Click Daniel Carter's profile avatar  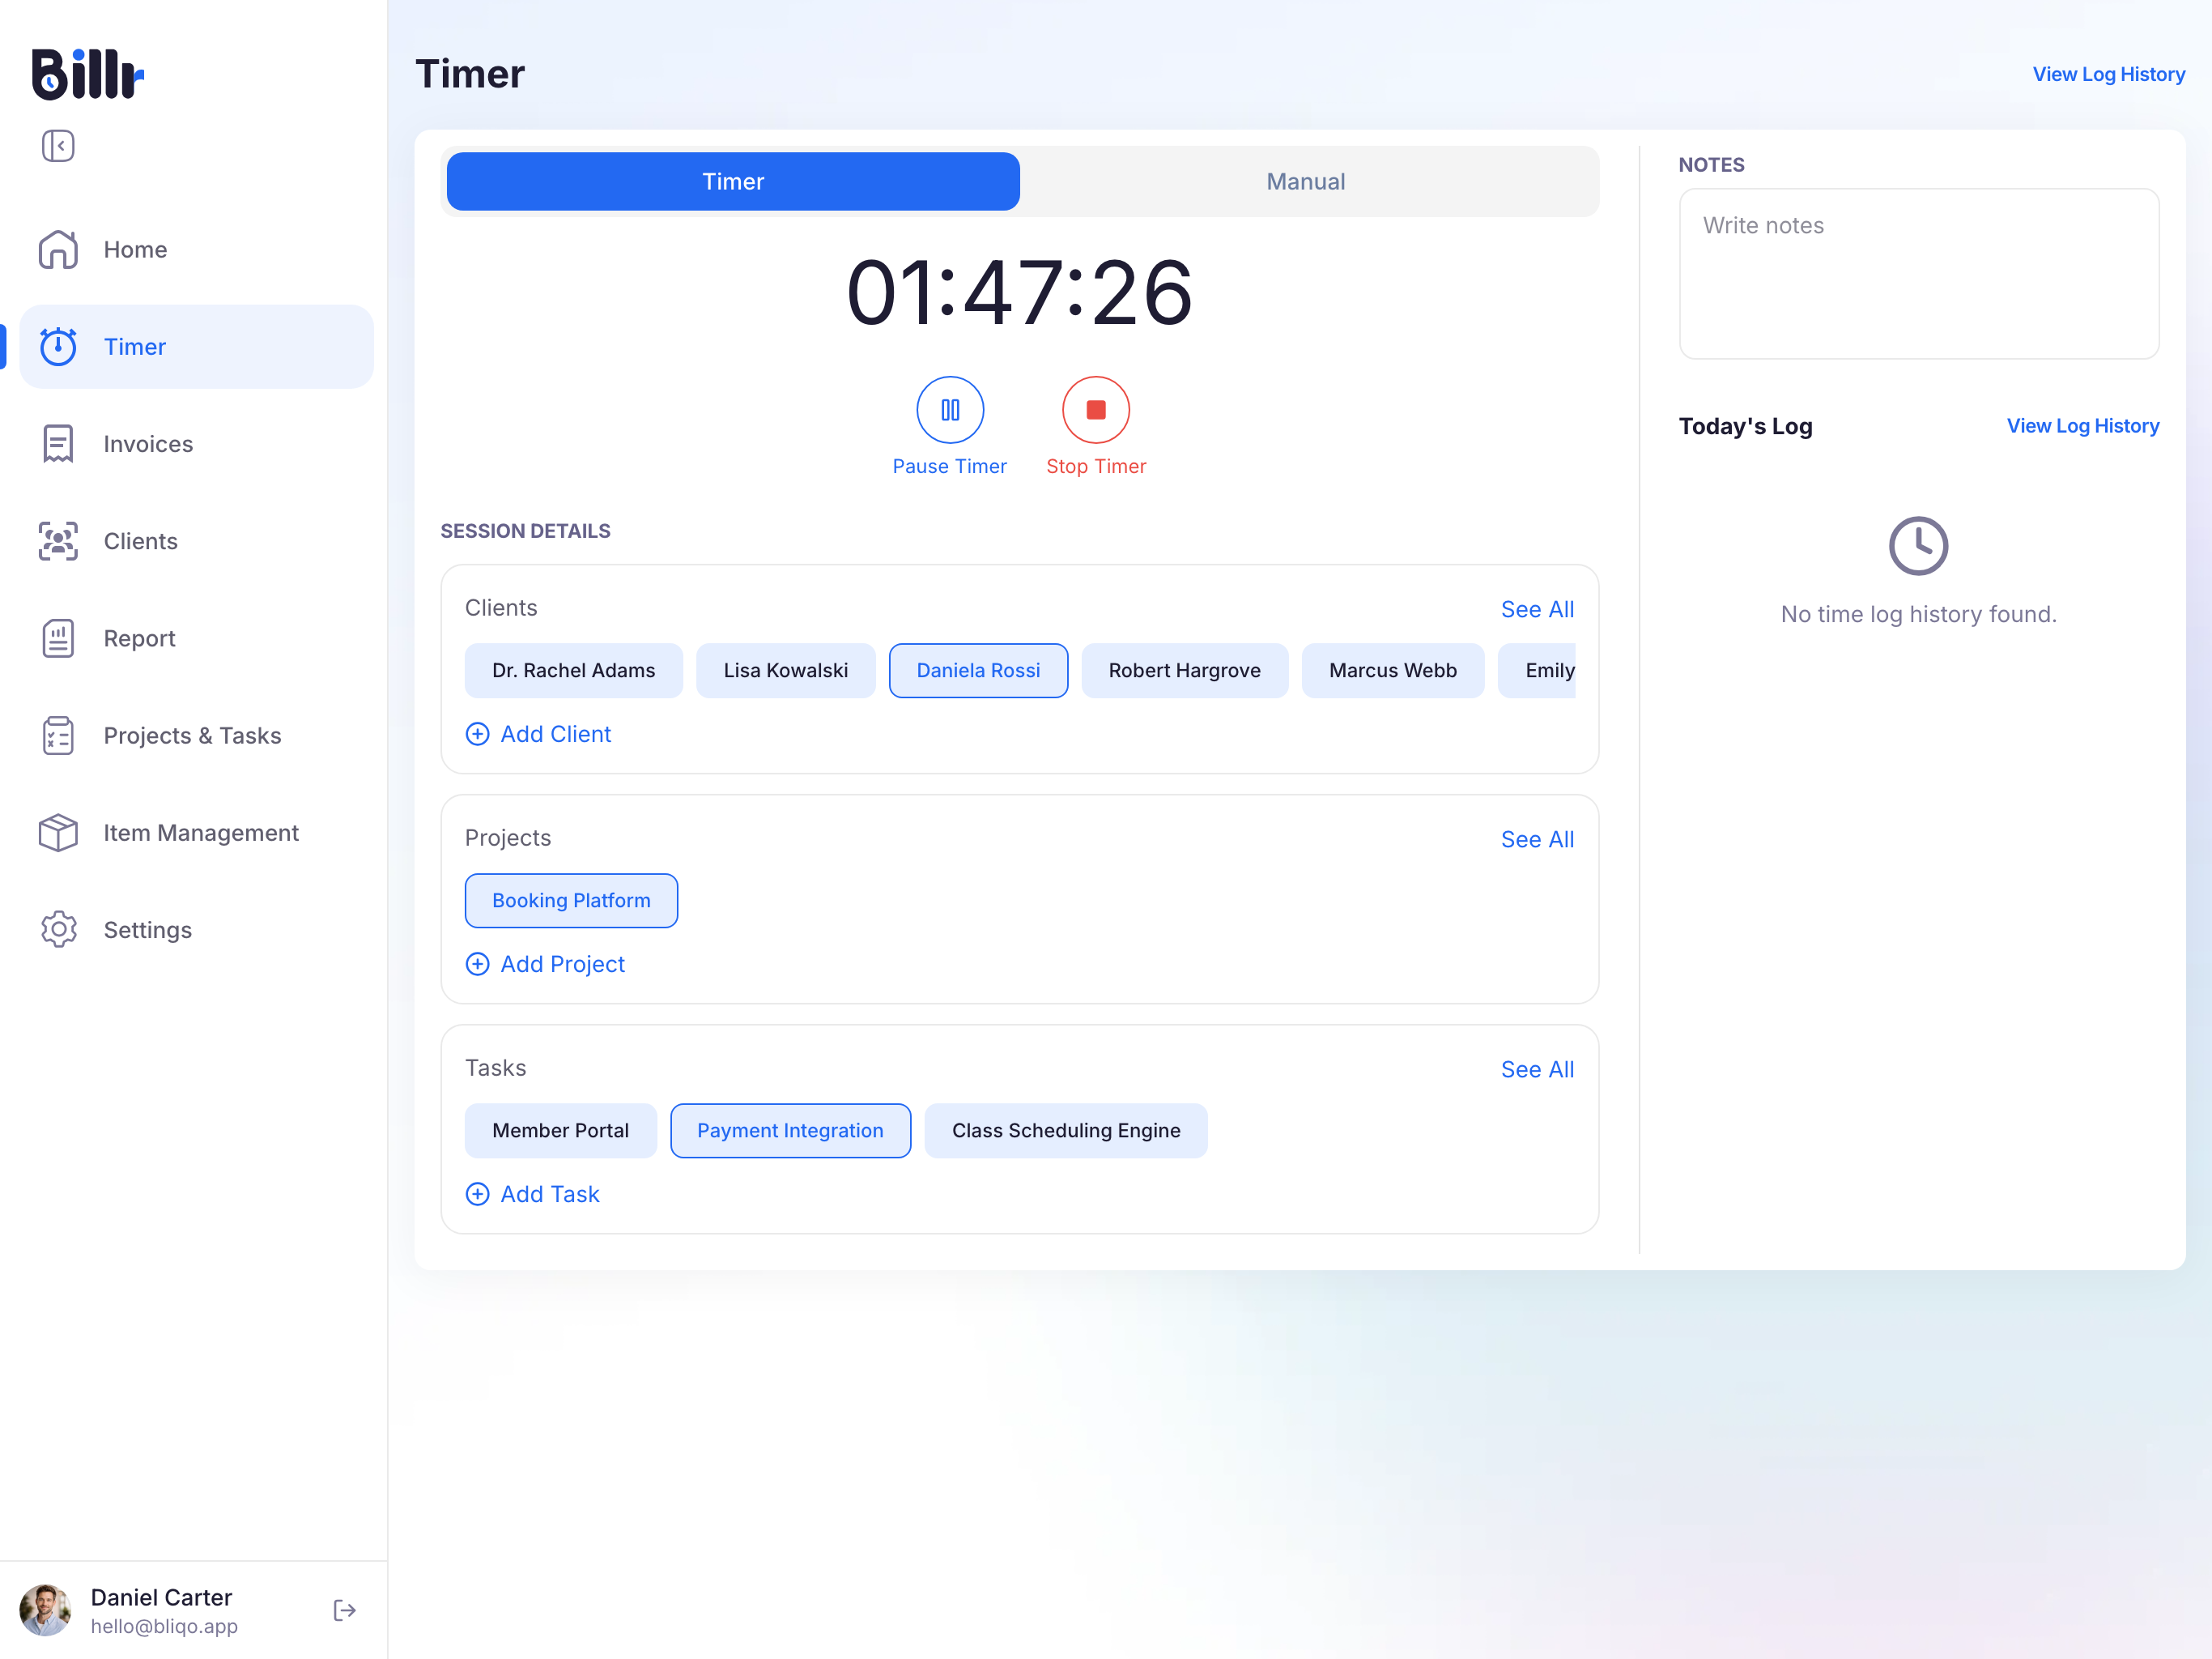click(x=45, y=1610)
